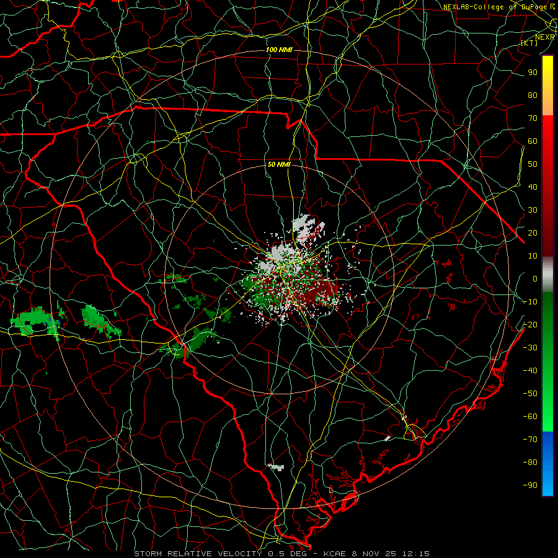Viewport: 558px width, 558px height.
Task: Click the 70 value on velocity scale
Action: click(x=533, y=118)
